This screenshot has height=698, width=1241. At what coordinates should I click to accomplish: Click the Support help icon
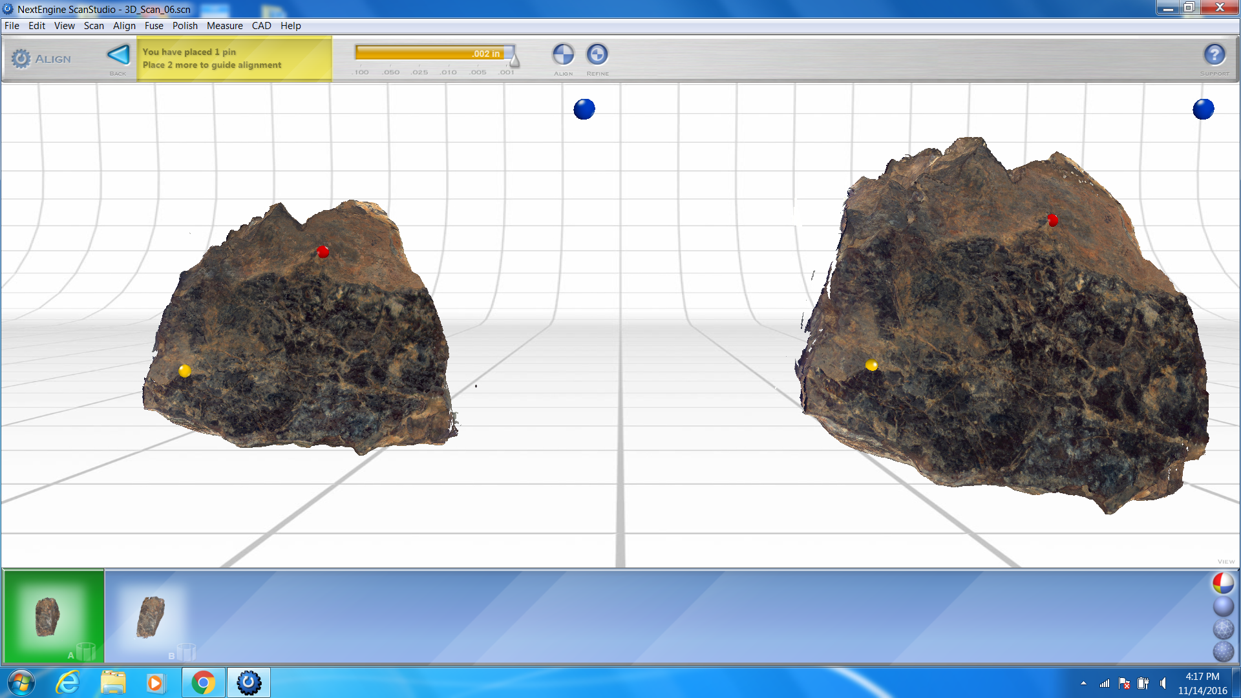tap(1214, 56)
